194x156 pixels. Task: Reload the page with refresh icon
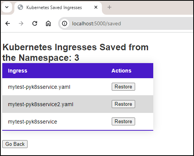[x=35, y=23]
